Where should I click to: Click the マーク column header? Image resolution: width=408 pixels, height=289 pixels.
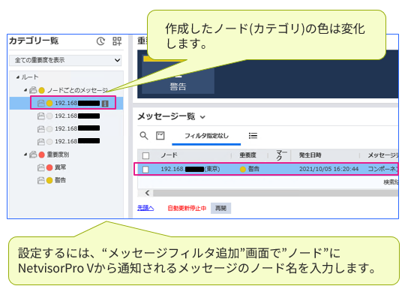(x=281, y=155)
